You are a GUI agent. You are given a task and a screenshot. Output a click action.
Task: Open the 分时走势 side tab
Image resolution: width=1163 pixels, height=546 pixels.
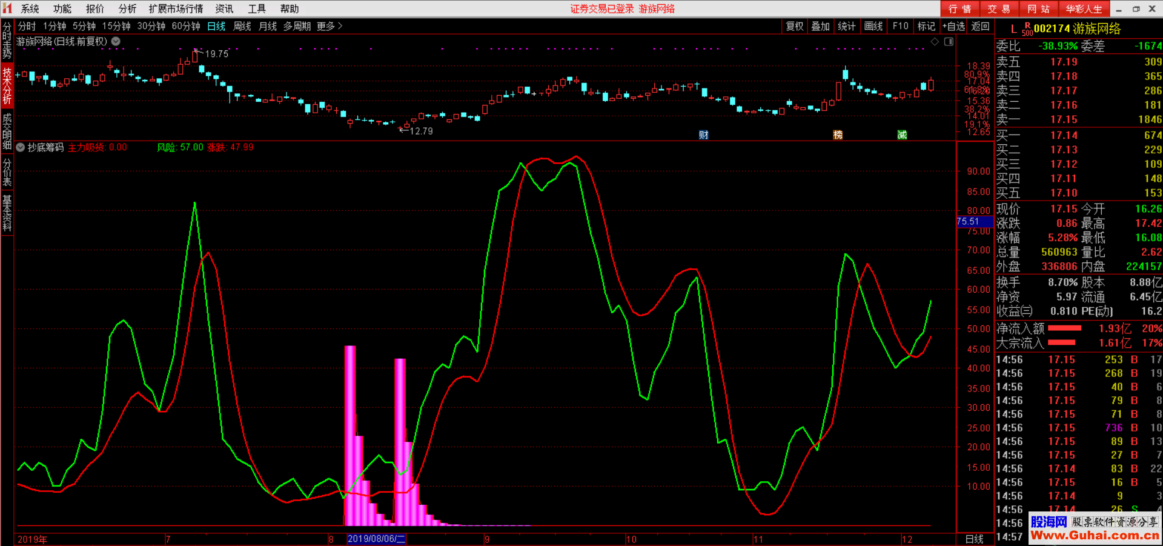coord(7,40)
